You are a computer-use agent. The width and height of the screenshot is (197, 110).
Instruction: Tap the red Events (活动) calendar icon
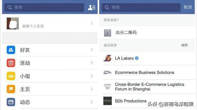(x=11, y=63)
